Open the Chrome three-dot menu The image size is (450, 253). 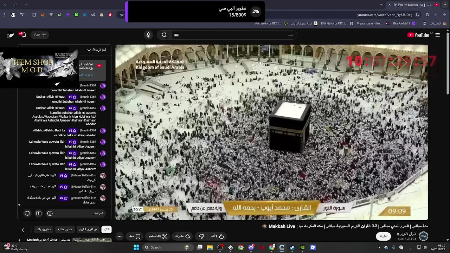(5, 15)
